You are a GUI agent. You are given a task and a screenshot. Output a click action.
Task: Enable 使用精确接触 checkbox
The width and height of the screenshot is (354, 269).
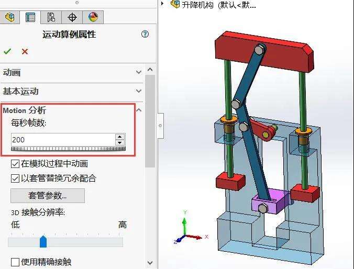(15, 262)
